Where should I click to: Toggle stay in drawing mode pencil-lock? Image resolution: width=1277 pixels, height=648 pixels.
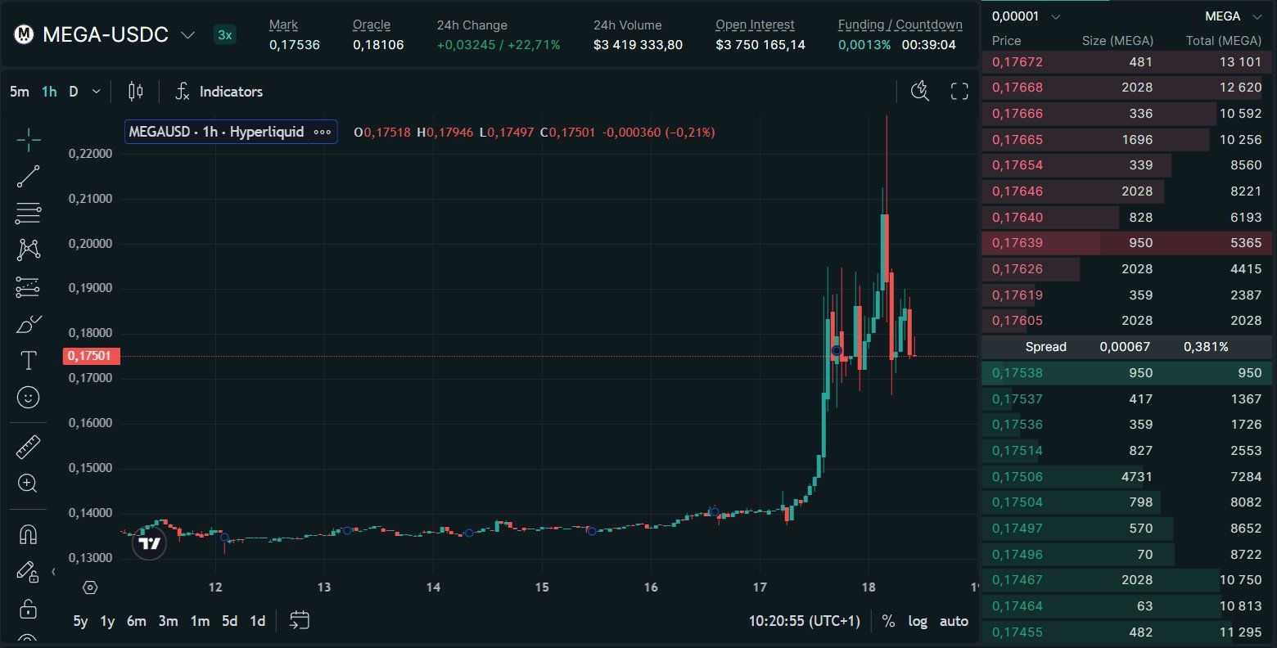pyautogui.click(x=29, y=571)
